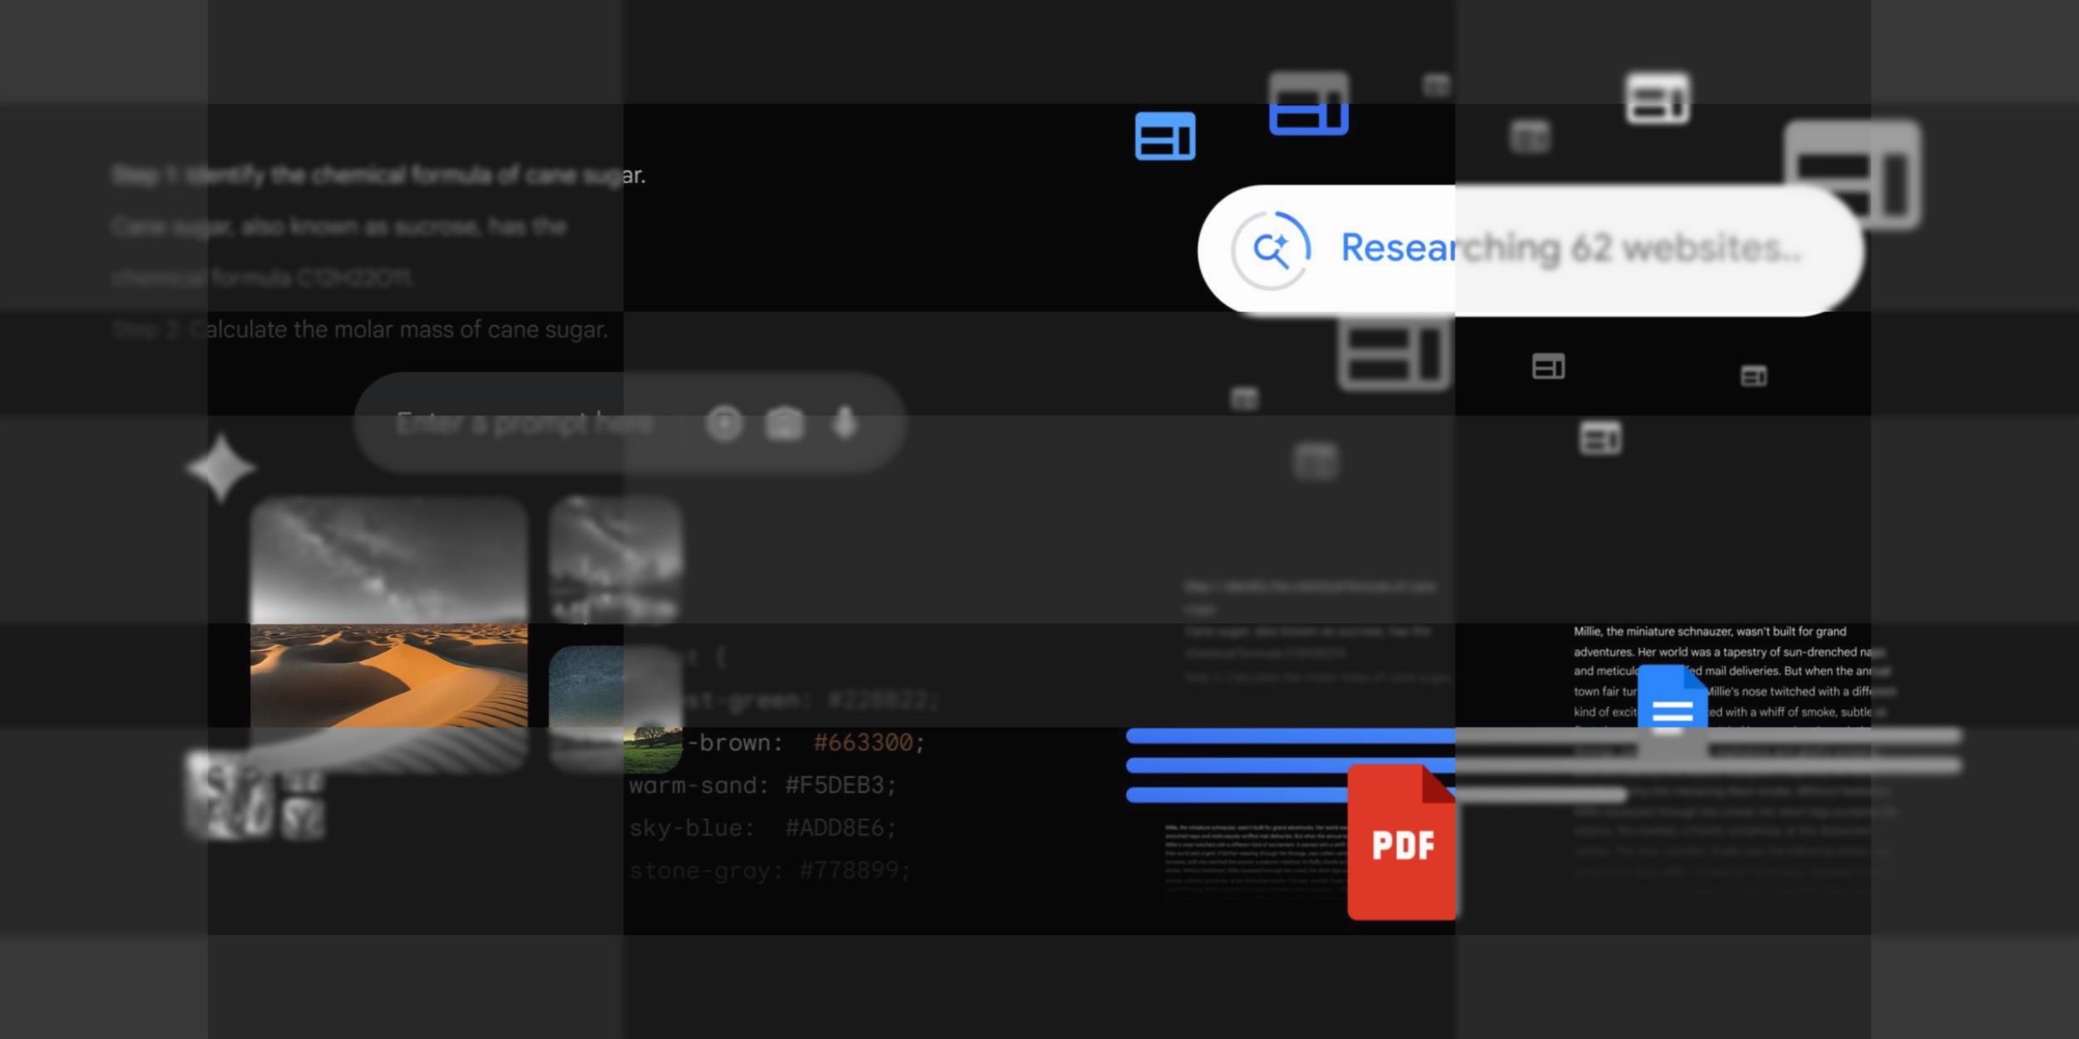The height and width of the screenshot is (1039, 2079).
Task: Open the blue Google Docs document icon
Action: [x=1672, y=713]
